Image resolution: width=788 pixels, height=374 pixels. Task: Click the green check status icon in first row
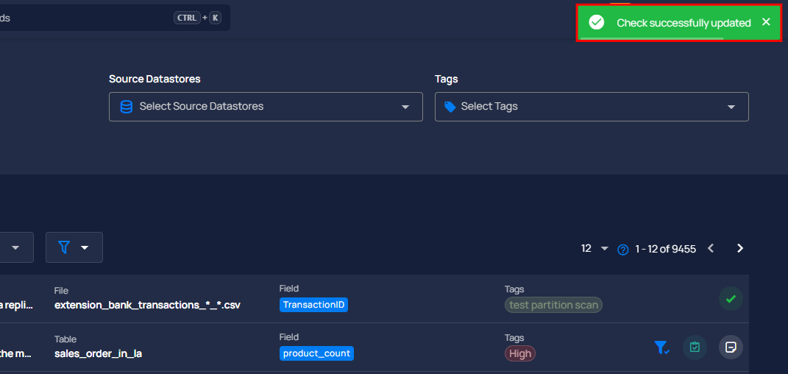tap(731, 299)
